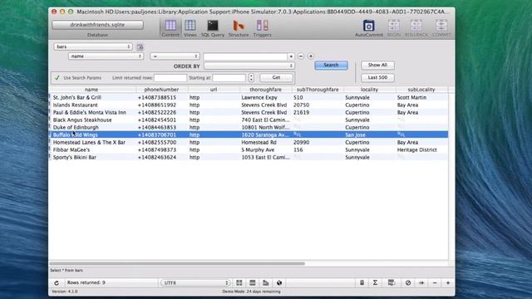Click the Show All button
Screen dimensions: 532x299
[x=377, y=65]
